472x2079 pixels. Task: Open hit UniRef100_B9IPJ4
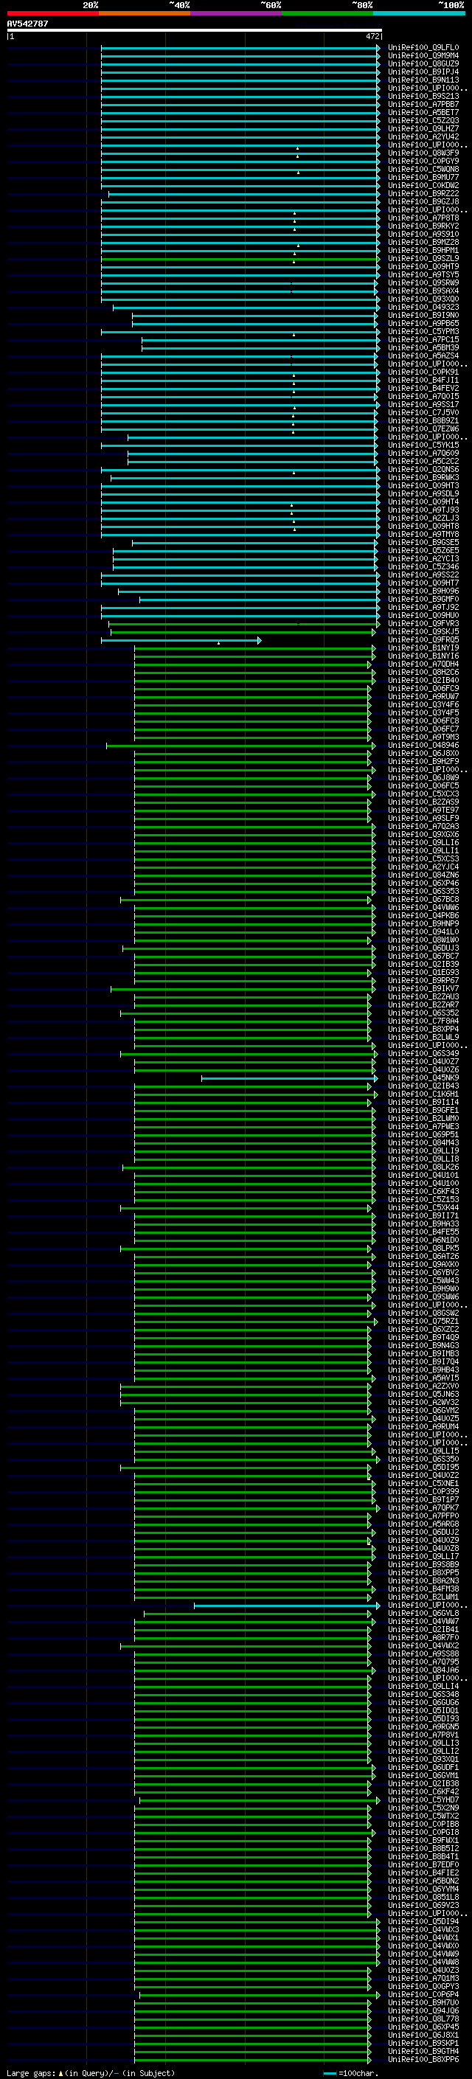[423, 72]
